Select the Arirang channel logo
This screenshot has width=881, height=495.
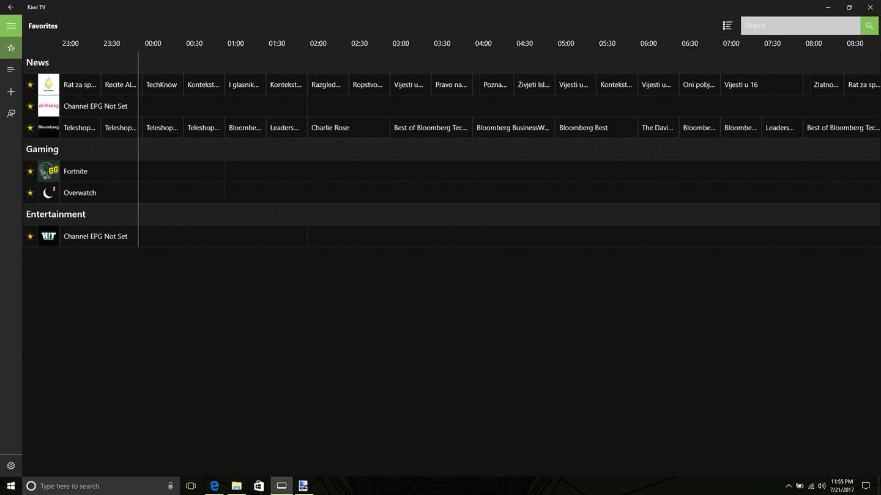tap(48, 106)
